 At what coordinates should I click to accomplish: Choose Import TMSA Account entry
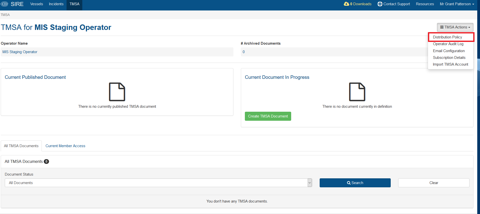(x=450, y=64)
